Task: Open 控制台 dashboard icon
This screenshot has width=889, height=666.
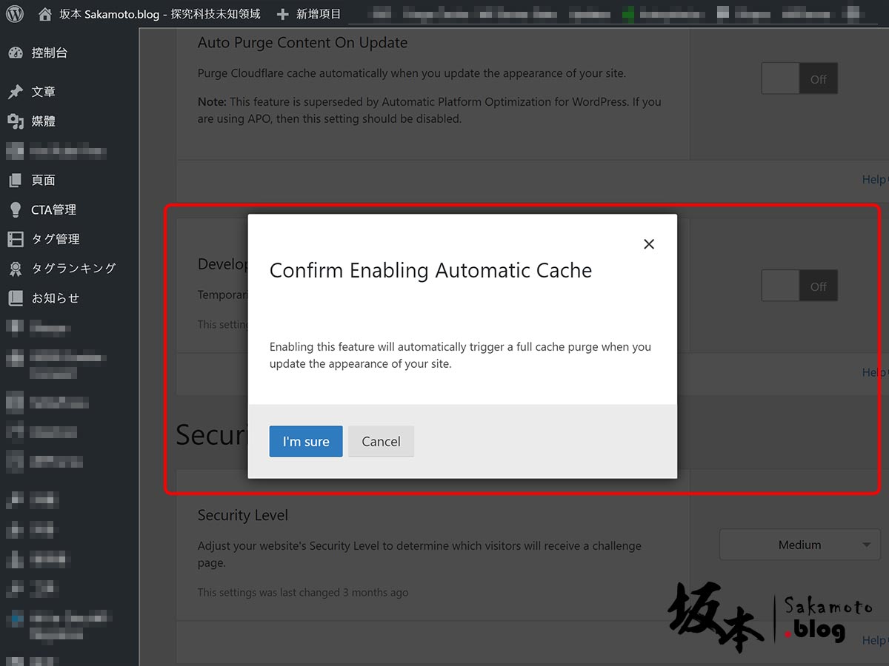Action: [x=15, y=53]
